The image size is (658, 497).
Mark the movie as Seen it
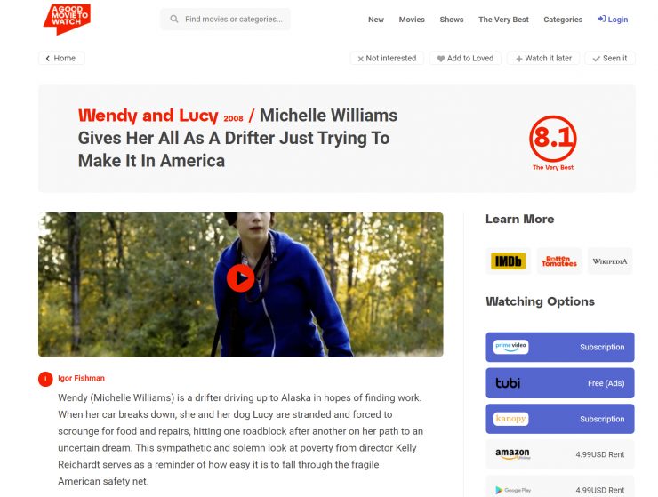coord(610,59)
